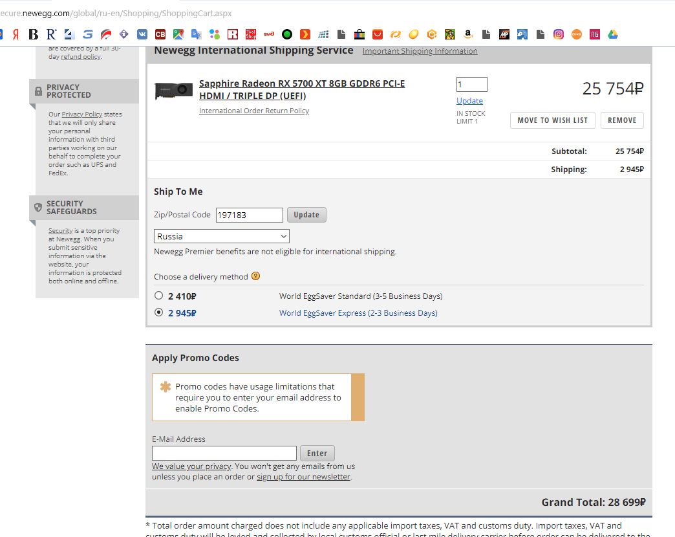
Task: Open the Privacy Policy link in sidebar
Action: point(82,114)
